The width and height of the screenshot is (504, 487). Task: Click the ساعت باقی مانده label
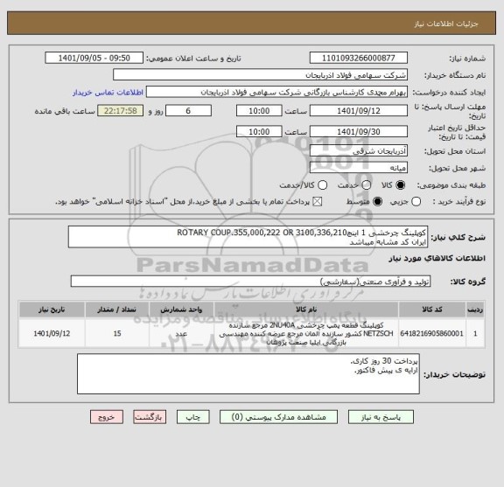65,111
